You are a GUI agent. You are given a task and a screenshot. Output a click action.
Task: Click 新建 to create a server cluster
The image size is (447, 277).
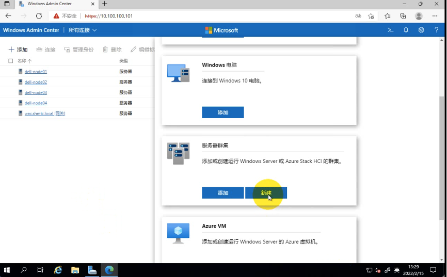tap(266, 193)
